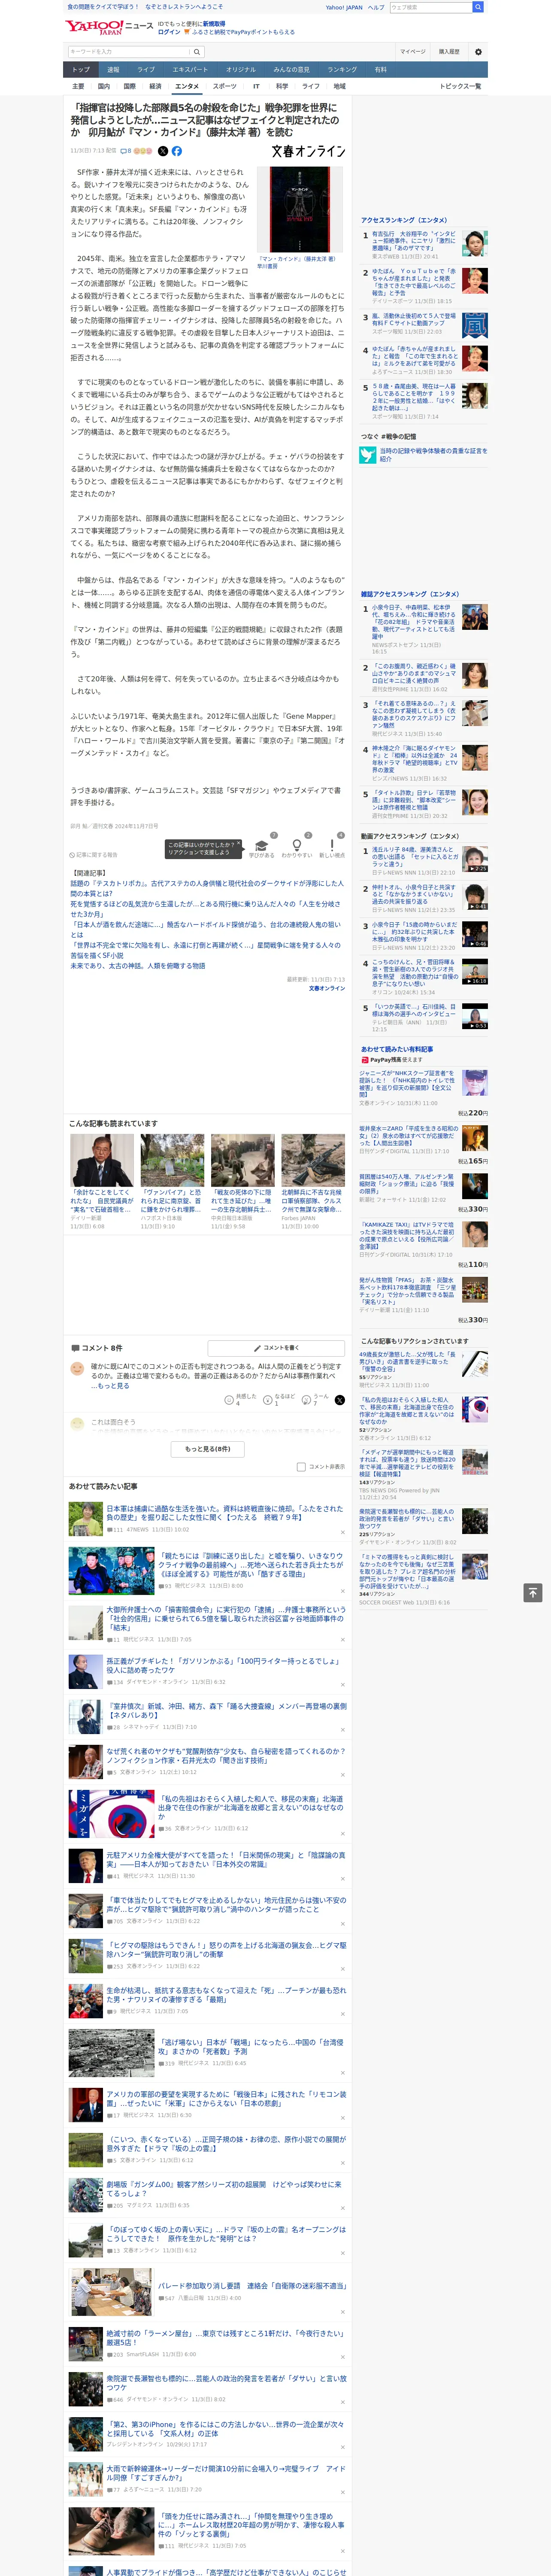Share the article on X from headline area

tap(163, 151)
